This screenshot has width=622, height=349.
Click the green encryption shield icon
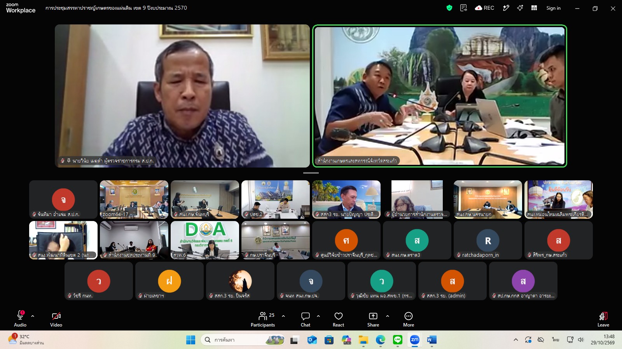point(449,8)
